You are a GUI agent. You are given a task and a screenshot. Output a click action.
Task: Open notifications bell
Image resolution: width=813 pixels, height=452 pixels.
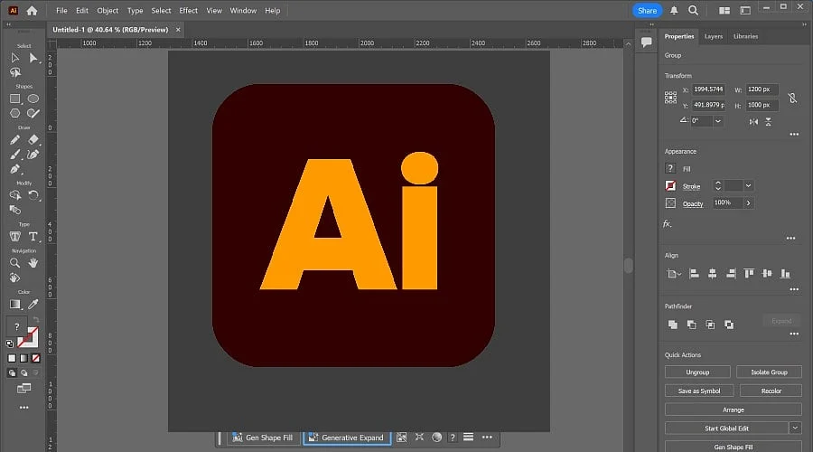pyautogui.click(x=674, y=10)
